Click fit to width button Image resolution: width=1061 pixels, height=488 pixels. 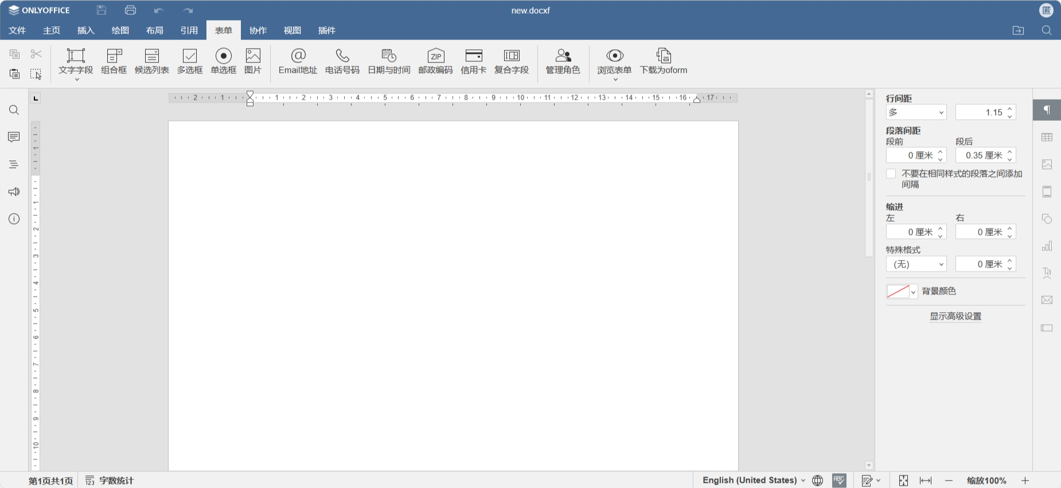click(x=926, y=481)
